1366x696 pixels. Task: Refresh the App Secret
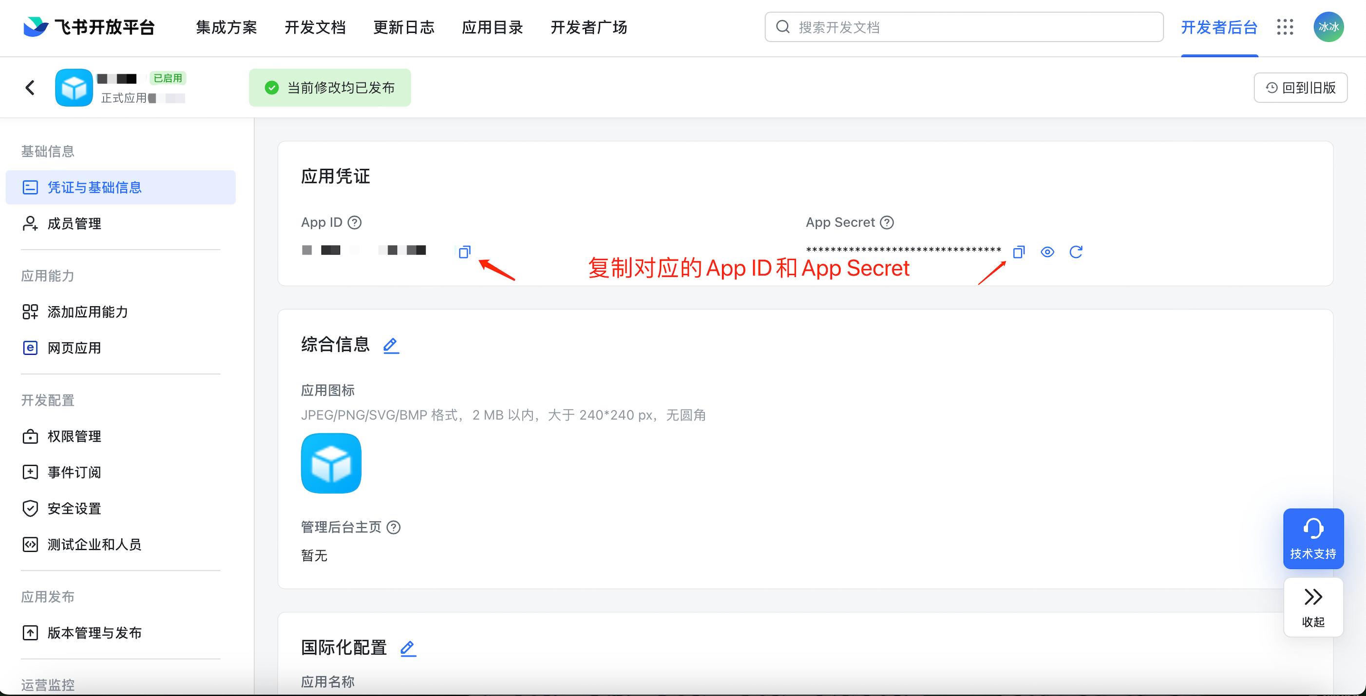tap(1076, 252)
